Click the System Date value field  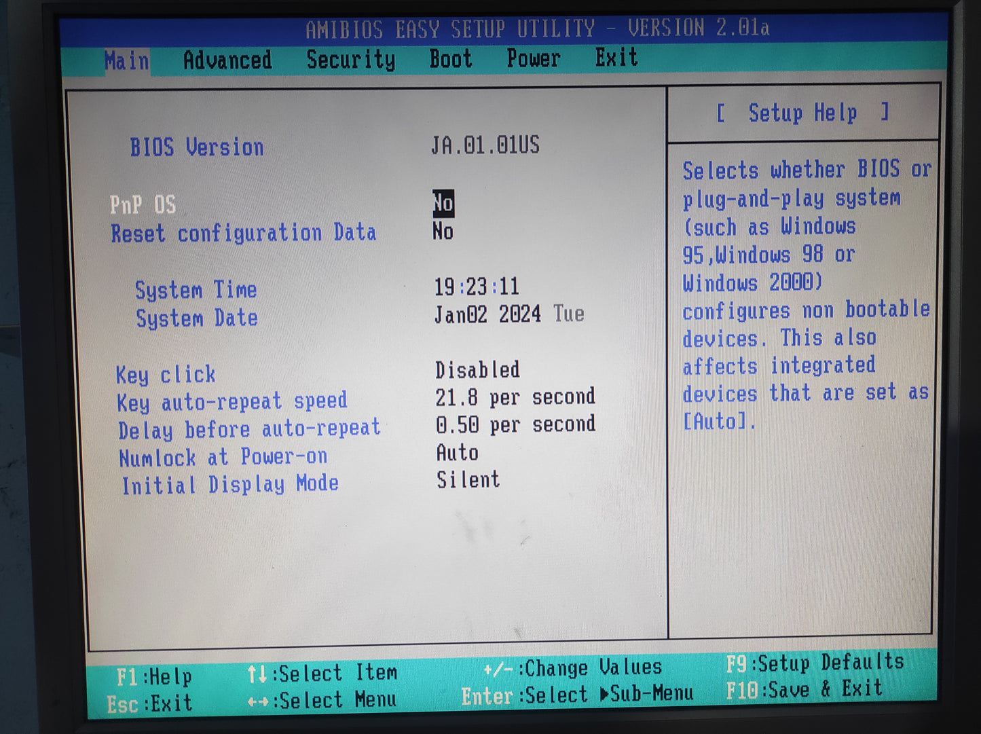(x=508, y=314)
